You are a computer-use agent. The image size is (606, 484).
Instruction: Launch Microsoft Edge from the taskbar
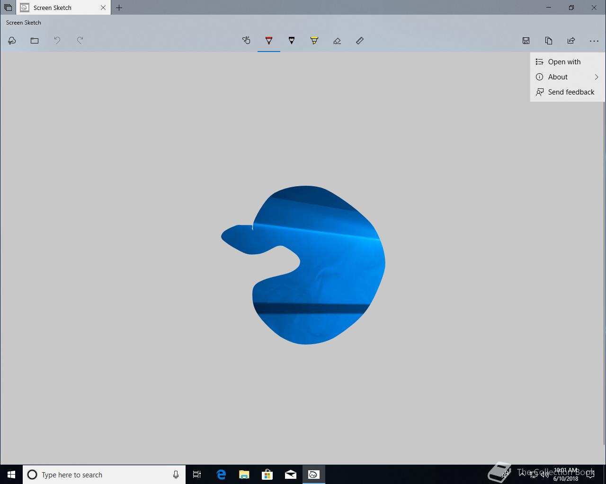tap(221, 475)
